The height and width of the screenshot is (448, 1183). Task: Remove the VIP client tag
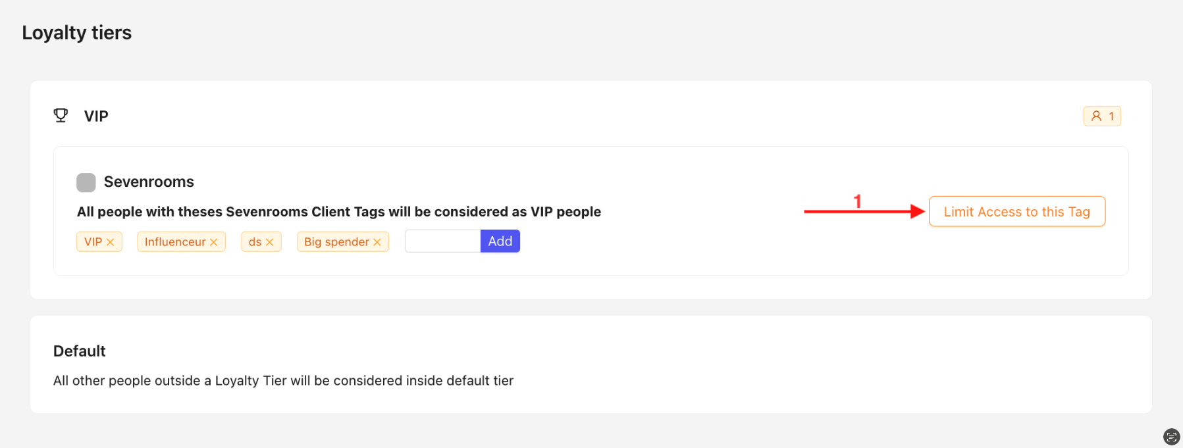[x=111, y=242]
